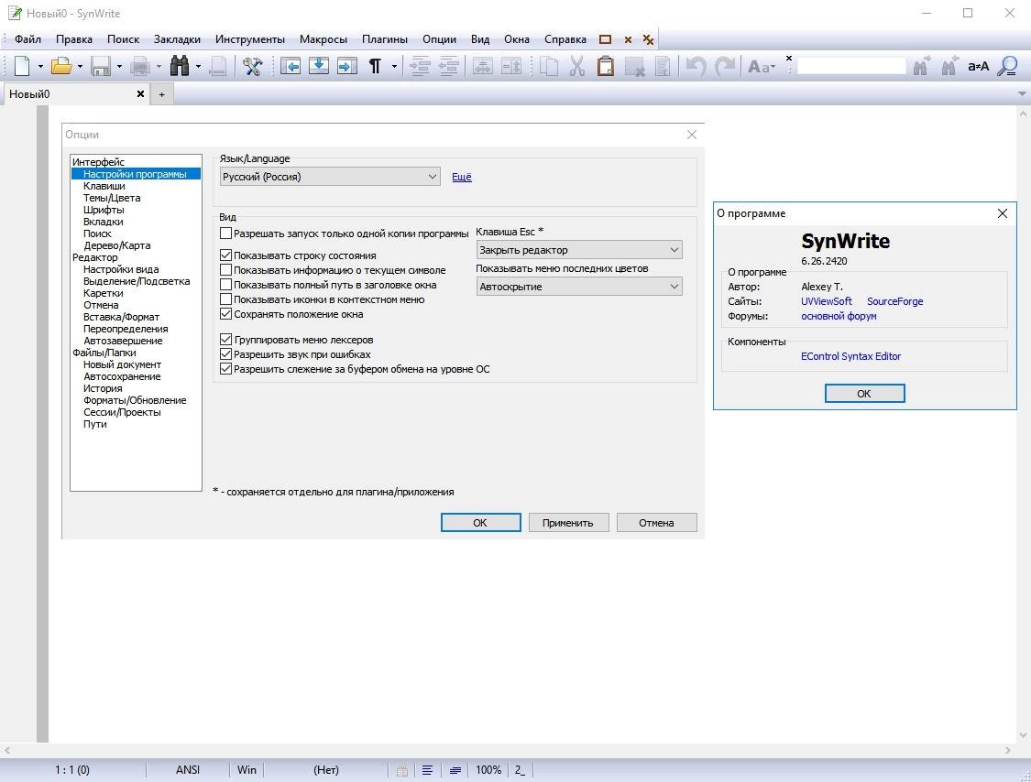Click the Find previous binoculars icon
The image size is (1031, 782).
pos(949,66)
